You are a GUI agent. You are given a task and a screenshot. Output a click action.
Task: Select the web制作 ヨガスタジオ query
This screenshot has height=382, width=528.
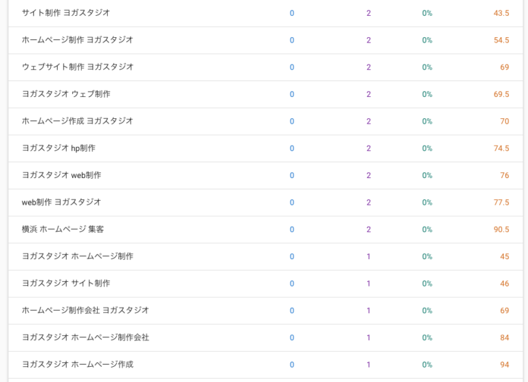point(61,202)
